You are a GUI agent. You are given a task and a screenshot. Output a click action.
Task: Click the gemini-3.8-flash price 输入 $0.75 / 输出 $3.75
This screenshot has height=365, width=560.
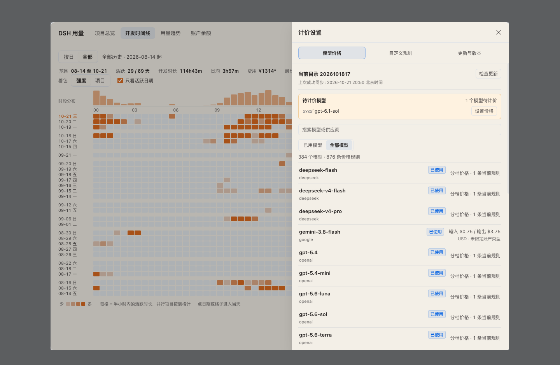click(x=474, y=232)
